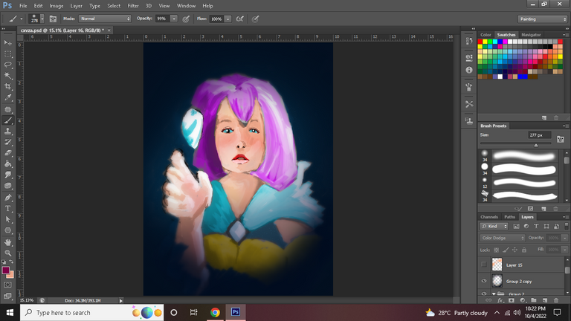
Task: Toggle lock image pixels
Action: 506,250
